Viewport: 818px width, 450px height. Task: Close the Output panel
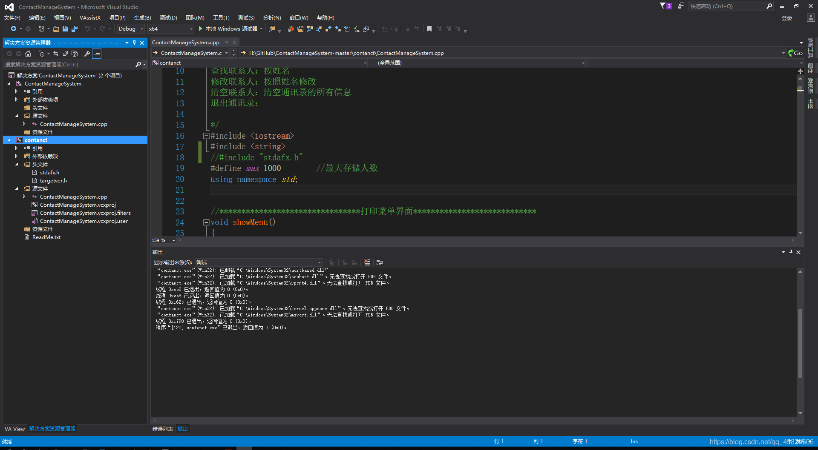[x=798, y=252]
